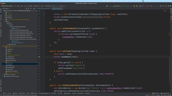The height and width of the screenshot is (96, 172).
Task: Toggle fold marker at setDeleteHandler method
Action: 45,85
